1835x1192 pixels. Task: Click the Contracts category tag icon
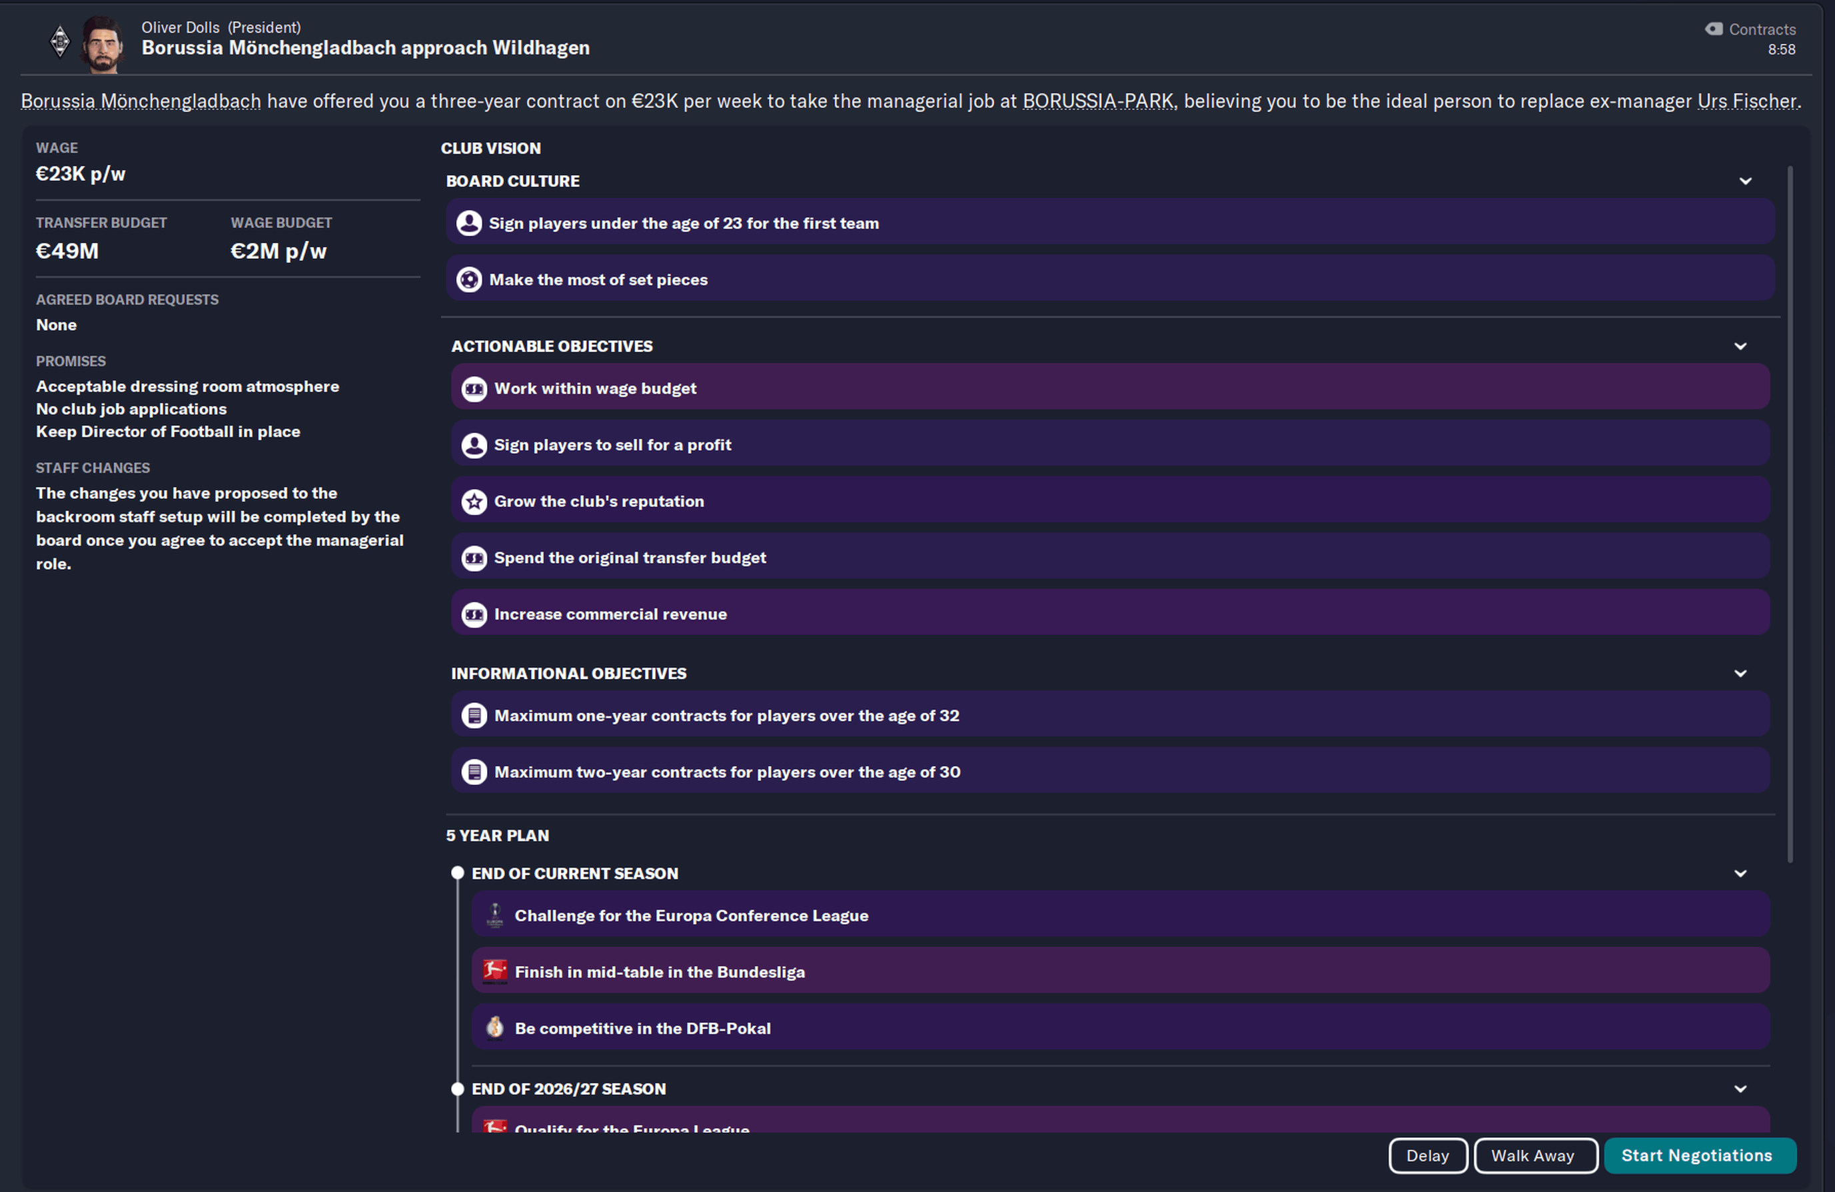(1713, 29)
